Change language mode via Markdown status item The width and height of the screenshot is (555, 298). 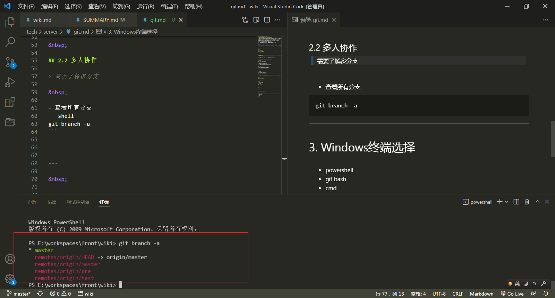pos(481,294)
